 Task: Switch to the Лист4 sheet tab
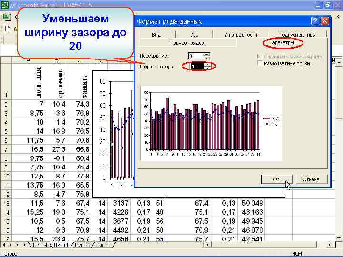coord(40,245)
